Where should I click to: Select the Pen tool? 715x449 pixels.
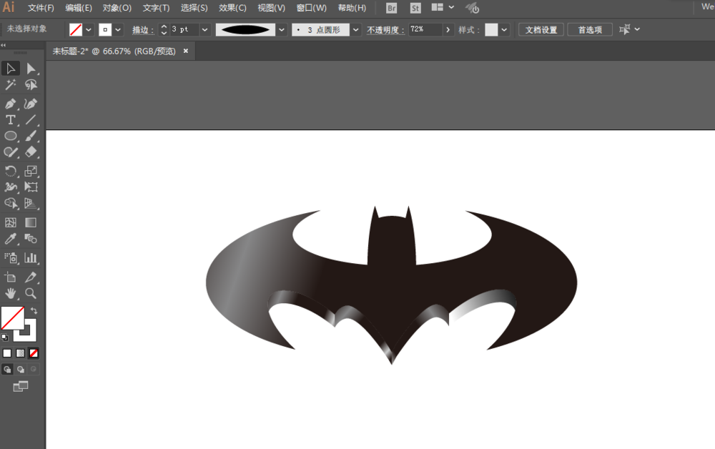[11, 104]
